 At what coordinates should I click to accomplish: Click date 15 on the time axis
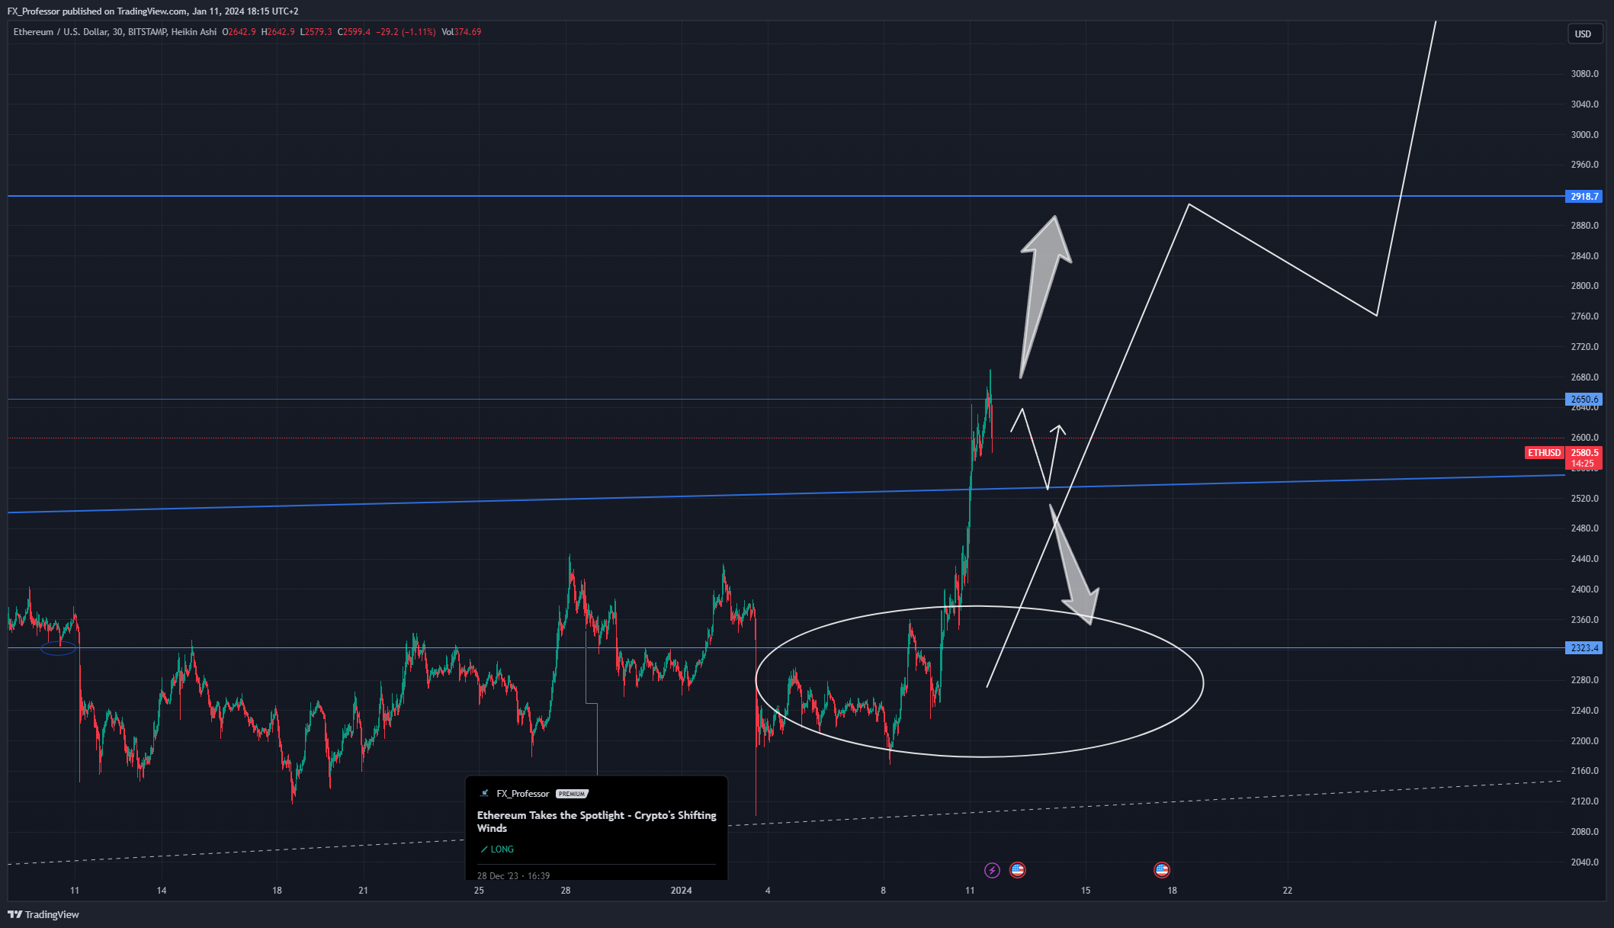[x=1086, y=891]
